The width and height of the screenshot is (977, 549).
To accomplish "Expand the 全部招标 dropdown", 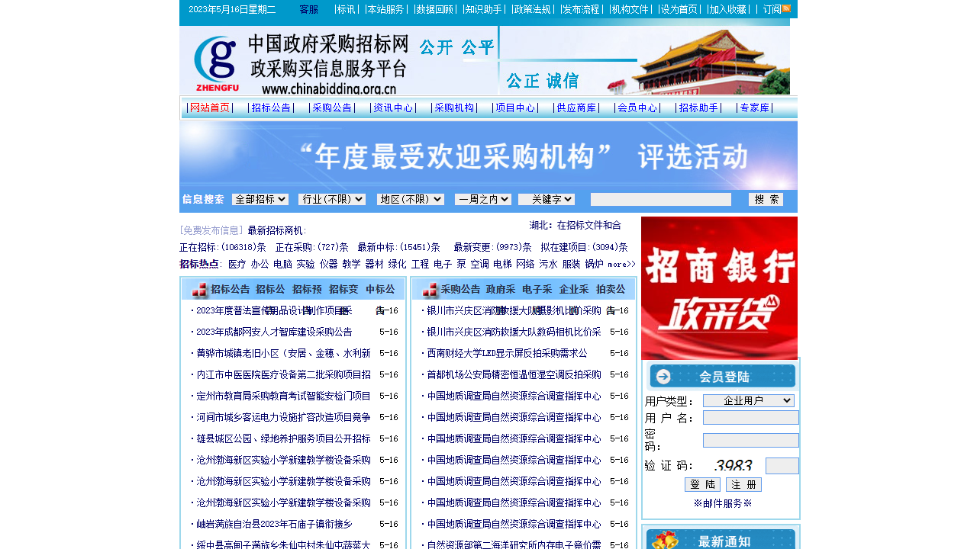I will pyautogui.click(x=260, y=199).
